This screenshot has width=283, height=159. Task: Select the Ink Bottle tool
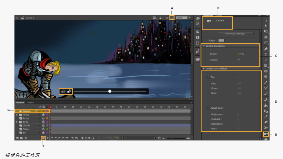(266, 111)
